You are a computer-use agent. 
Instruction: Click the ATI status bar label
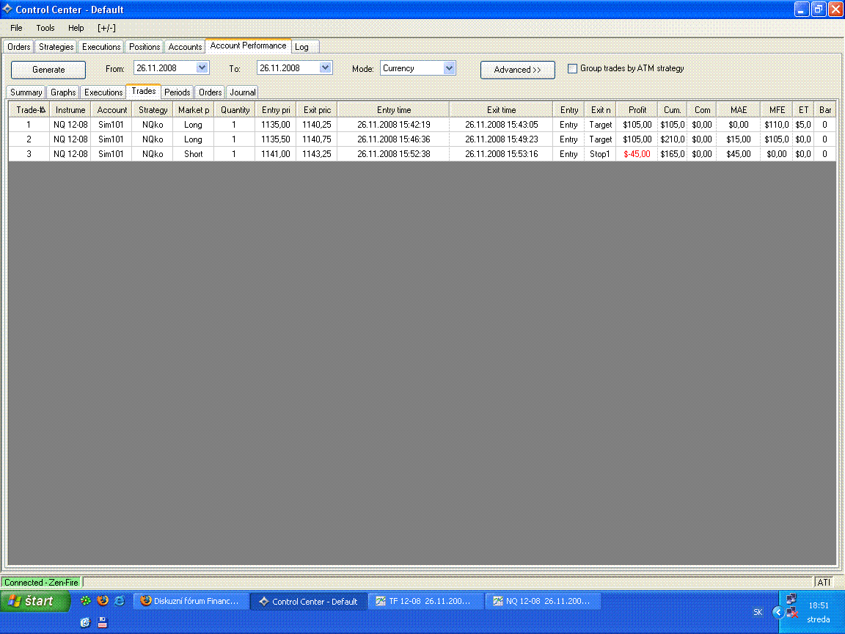tap(824, 582)
